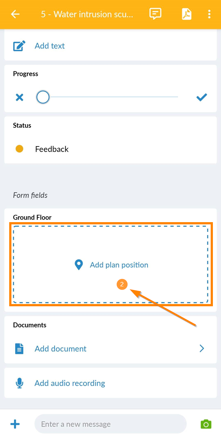Expand the Add document chevron
The height and width of the screenshot is (438, 221).
coord(201,349)
